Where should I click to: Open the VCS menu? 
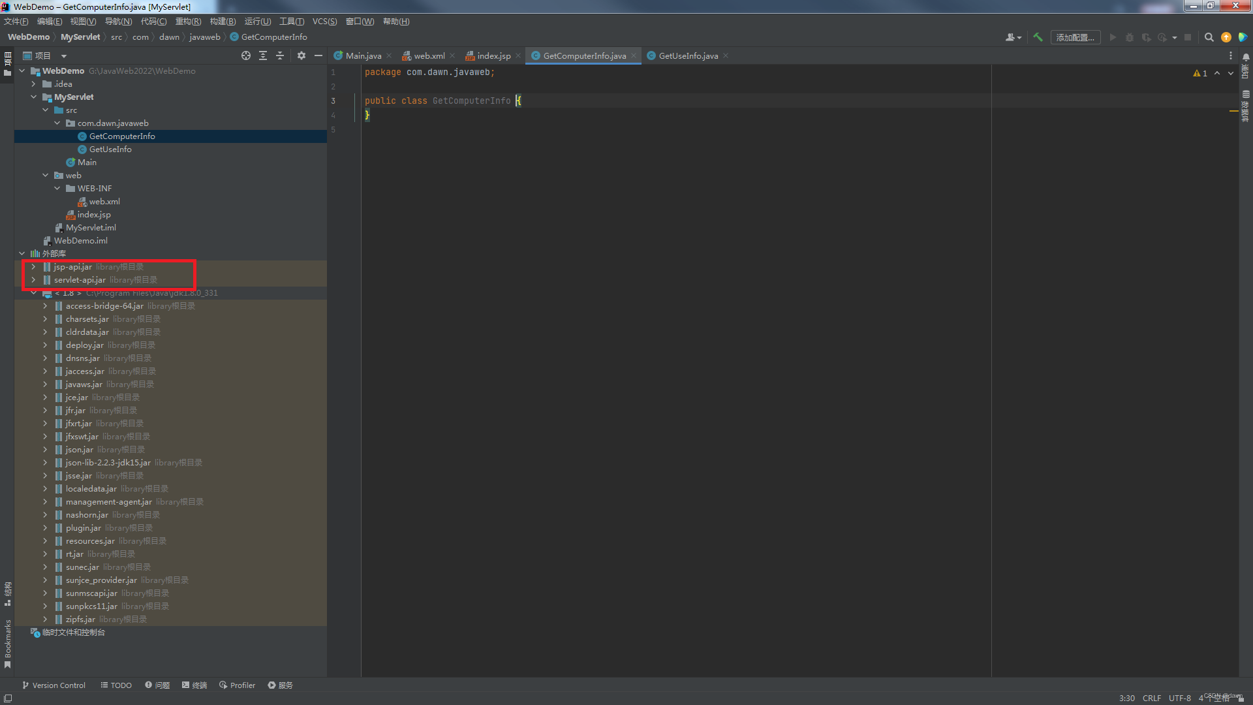pos(324,22)
